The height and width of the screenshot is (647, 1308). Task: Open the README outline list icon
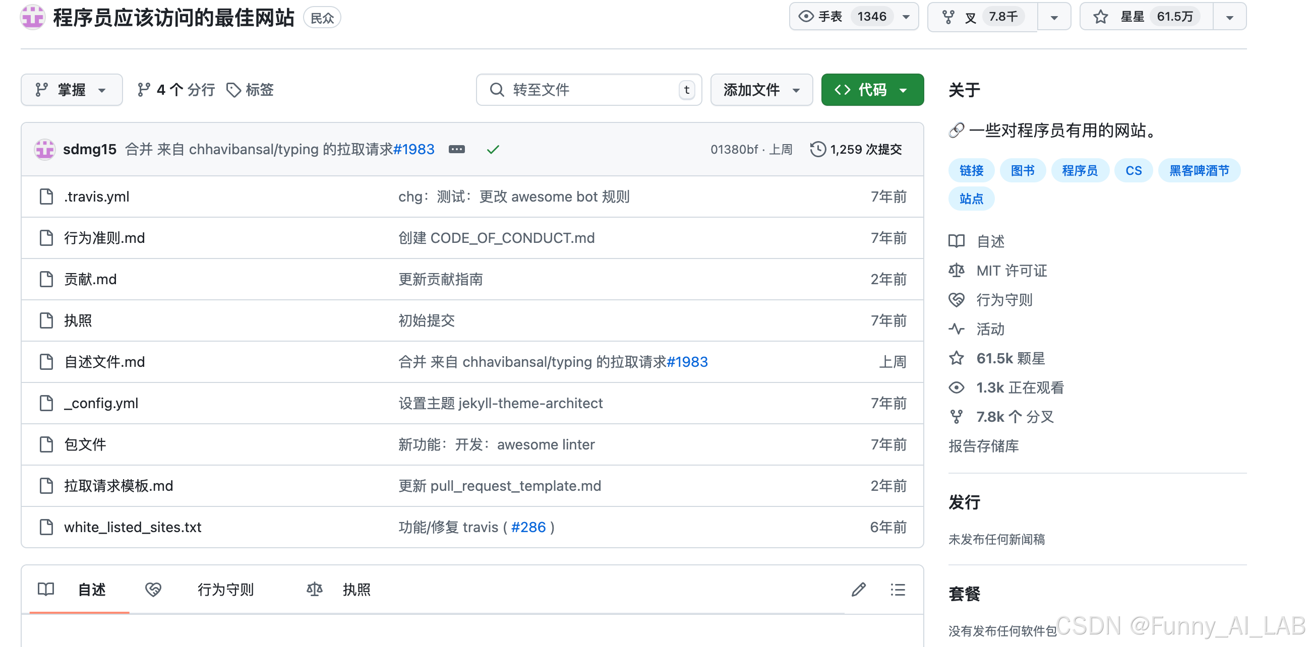[897, 589]
